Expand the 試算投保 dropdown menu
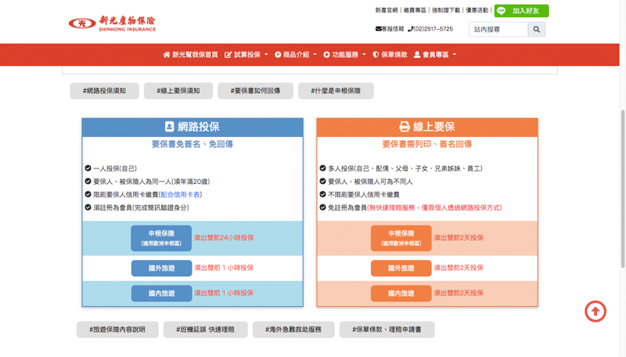The height and width of the screenshot is (357, 626). click(x=246, y=55)
